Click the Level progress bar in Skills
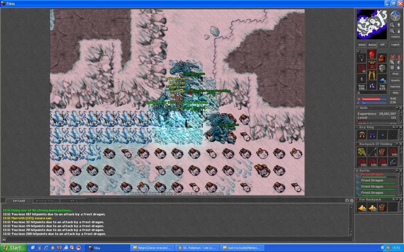 click(x=377, y=120)
